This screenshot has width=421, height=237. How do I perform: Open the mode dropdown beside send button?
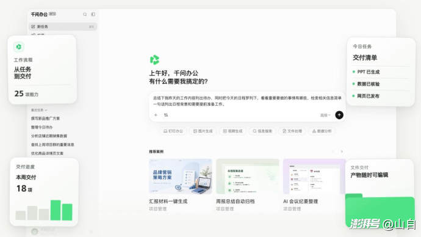(325, 115)
